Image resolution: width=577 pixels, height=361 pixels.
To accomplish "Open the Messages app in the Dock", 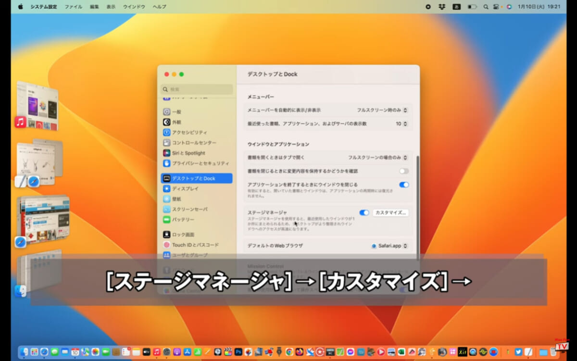I will pos(54,352).
